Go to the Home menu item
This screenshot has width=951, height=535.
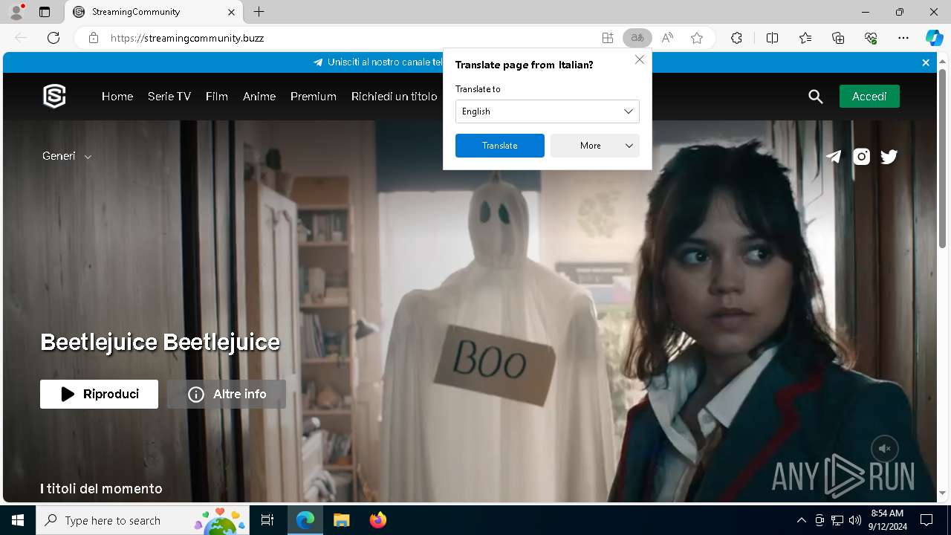tap(117, 97)
